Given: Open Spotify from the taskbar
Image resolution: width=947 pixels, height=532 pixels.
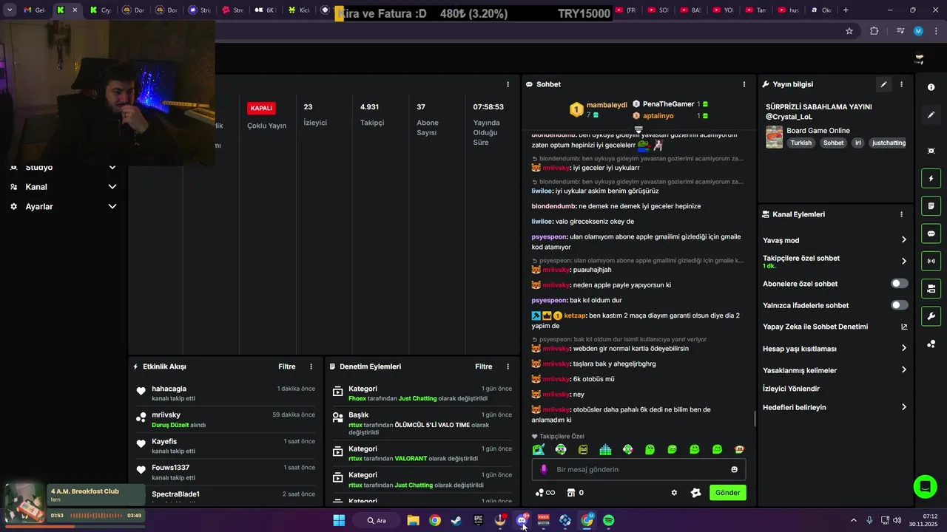Looking at the screenshot, I should point(609,520).
